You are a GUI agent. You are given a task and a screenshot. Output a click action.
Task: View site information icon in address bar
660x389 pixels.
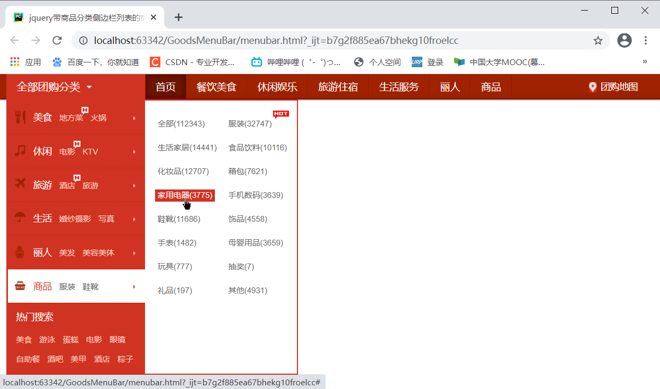pyautogui.click(x=83, y=40)
